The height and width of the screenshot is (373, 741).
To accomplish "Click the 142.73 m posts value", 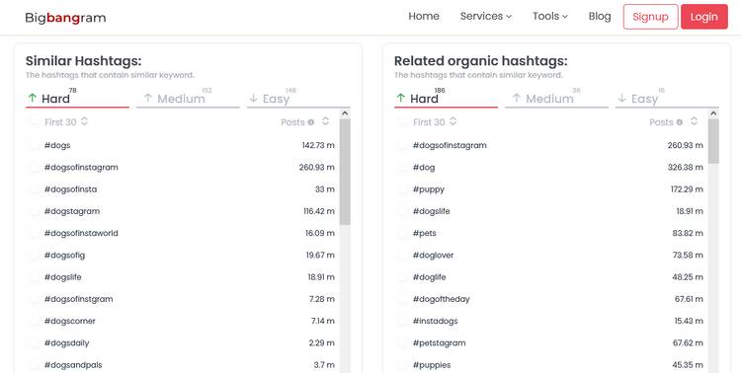I will 318,145.
